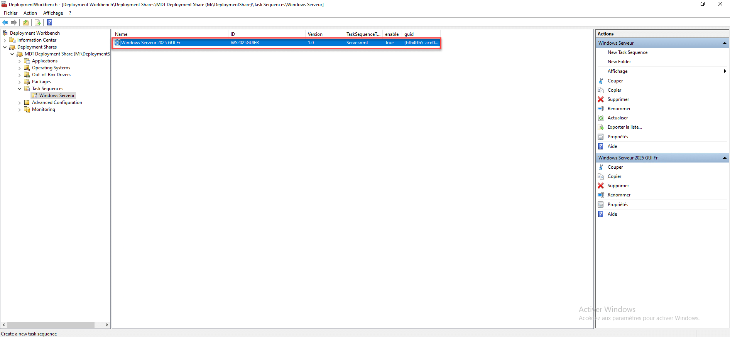Click New Task Sequence action

pyautogui.click(x=627, y=52)
